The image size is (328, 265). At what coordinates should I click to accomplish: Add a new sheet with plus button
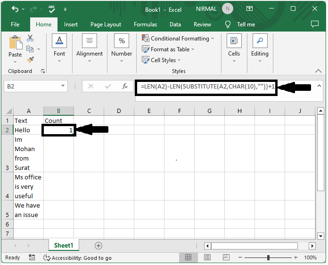coord(98,246)
